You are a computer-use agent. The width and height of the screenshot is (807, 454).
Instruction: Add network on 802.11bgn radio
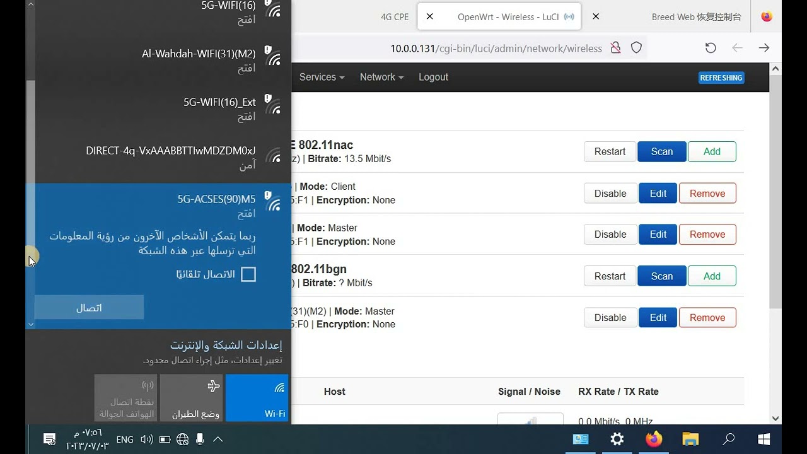point(712,276)
